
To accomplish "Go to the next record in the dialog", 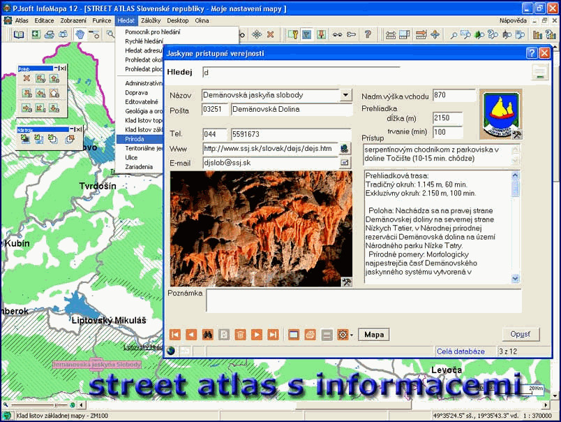I will coord(257,335).
